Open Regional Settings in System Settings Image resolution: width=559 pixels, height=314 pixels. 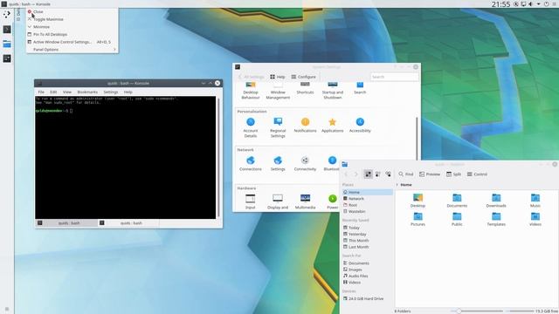(278, 127)
